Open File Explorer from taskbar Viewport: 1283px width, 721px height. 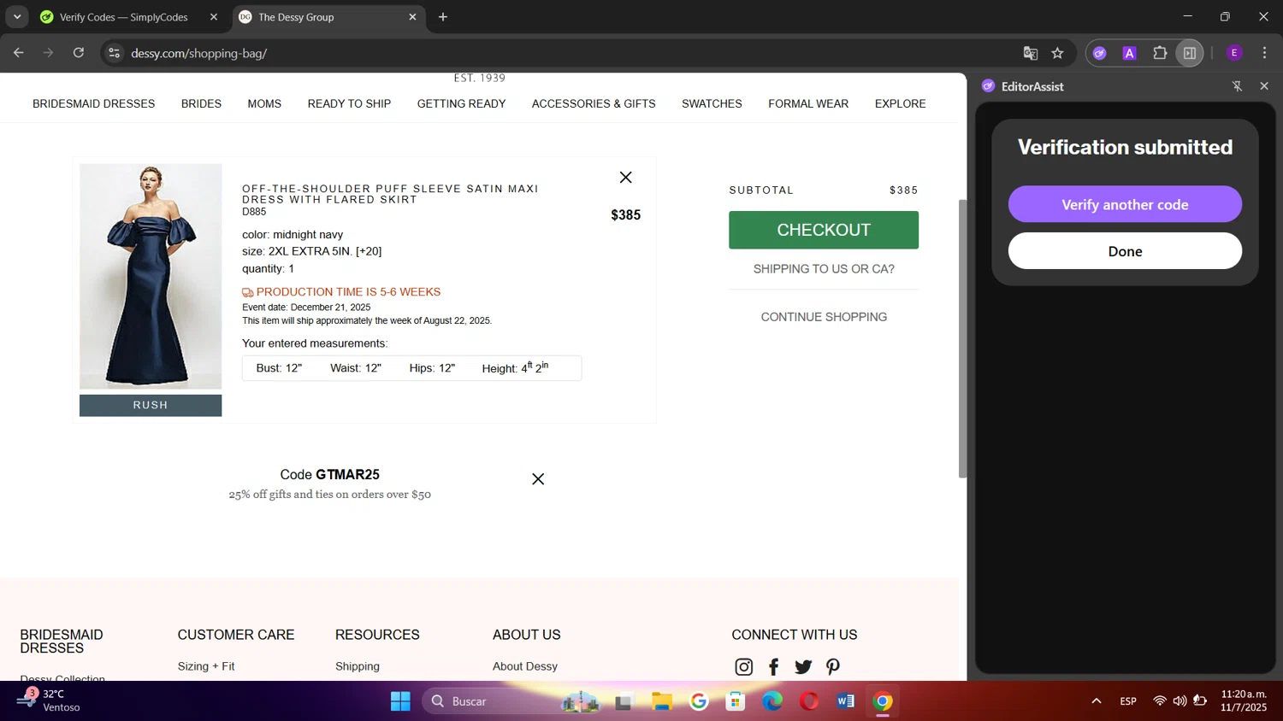(662, 701)
